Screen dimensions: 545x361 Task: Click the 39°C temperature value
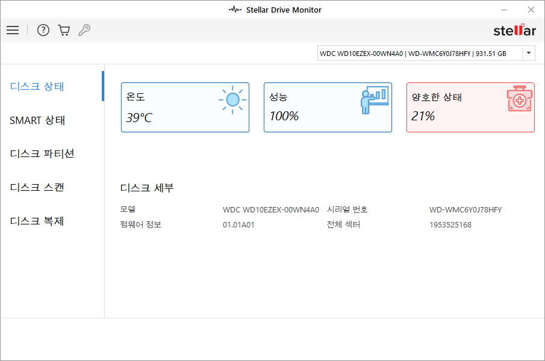[x=139, y=118]
